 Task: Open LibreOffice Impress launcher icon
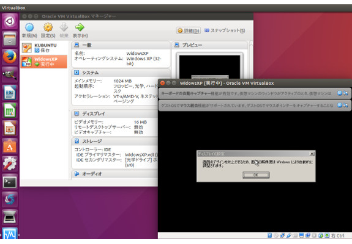click(x=10, y=128)
